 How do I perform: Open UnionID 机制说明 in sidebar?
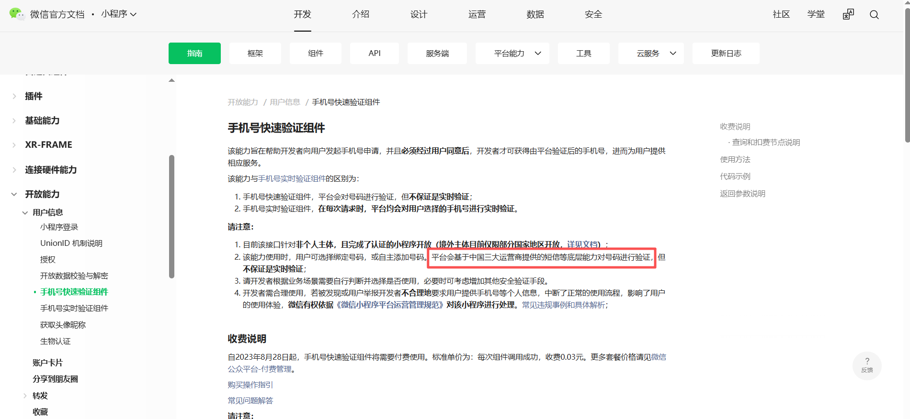click(x=71, y=243)
